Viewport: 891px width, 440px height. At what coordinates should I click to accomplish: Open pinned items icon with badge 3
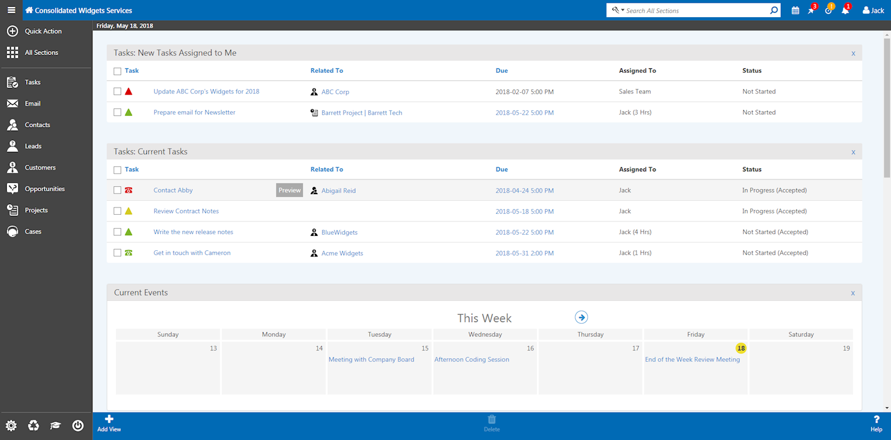tap(811, 10)
